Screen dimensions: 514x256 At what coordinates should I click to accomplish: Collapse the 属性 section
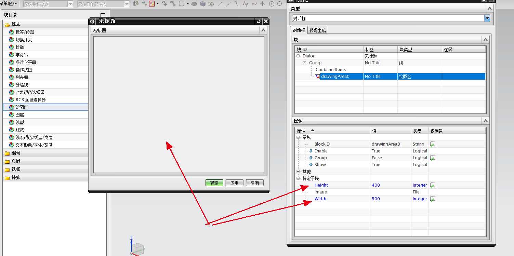tap(486, 121)
